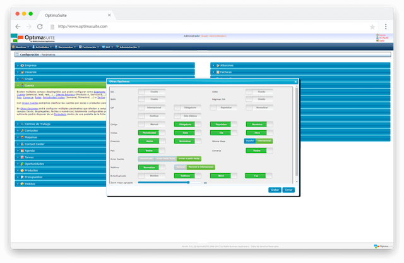Screen dimensions: 404x263
Task: Click the Cerrar button
Action: (x=288, y=190)
